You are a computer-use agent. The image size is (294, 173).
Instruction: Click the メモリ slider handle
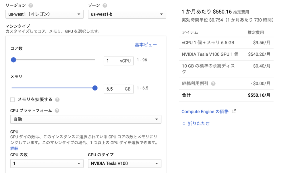[x=95, y=88]
